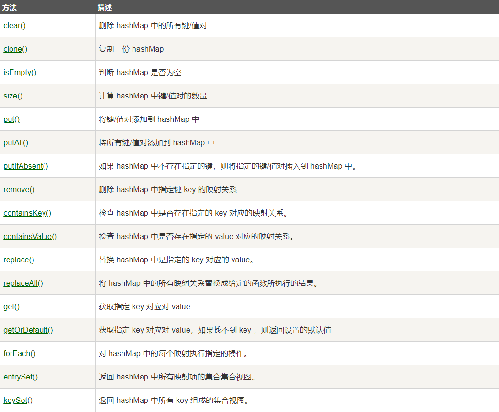Screen dimensions: 499x412
Task: Click the 方法 column header
Action: click(x=9, y=7)
